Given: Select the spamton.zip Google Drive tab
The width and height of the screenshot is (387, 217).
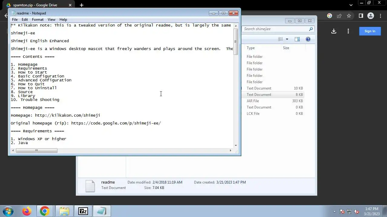Looking at the screenshot, I should (x=39, y=5).
